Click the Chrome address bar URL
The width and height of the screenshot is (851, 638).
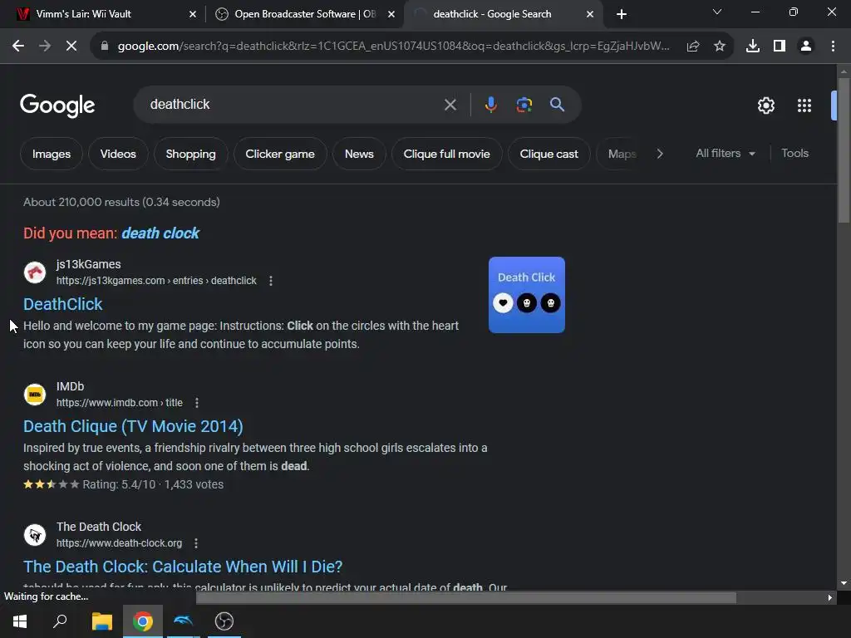[393, 47]
